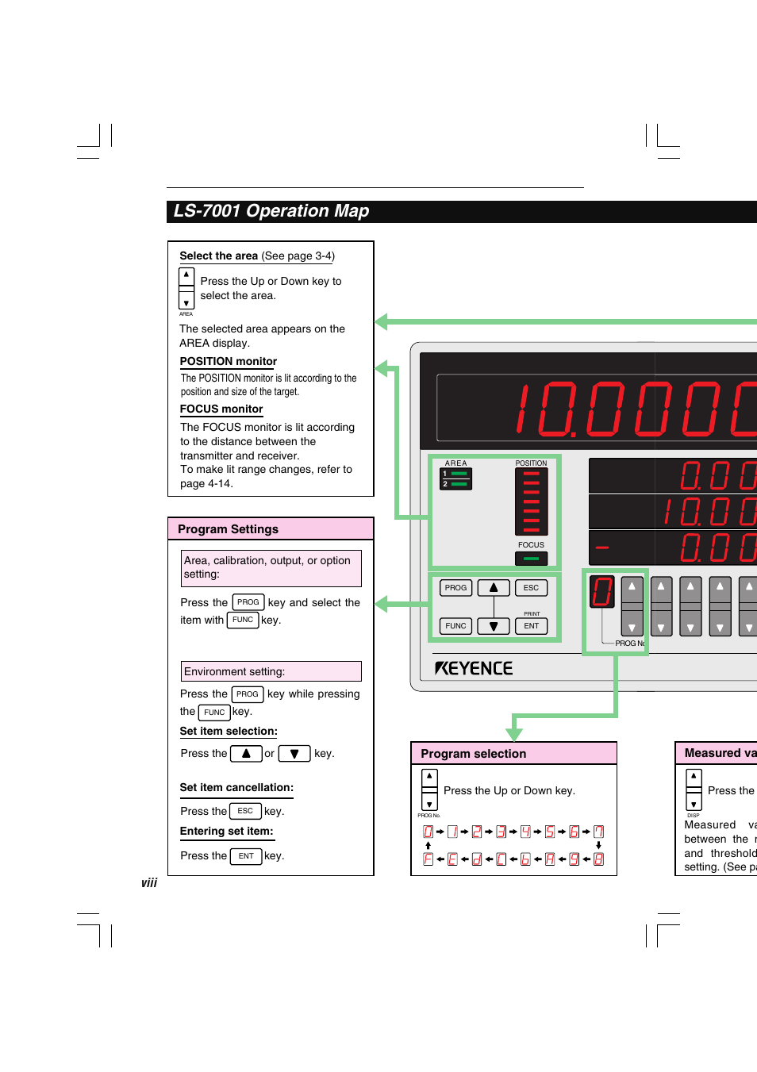Click the FUNC key on the device panel
The height and width of the screenshot is (1072, 757).
coord(455,626)
